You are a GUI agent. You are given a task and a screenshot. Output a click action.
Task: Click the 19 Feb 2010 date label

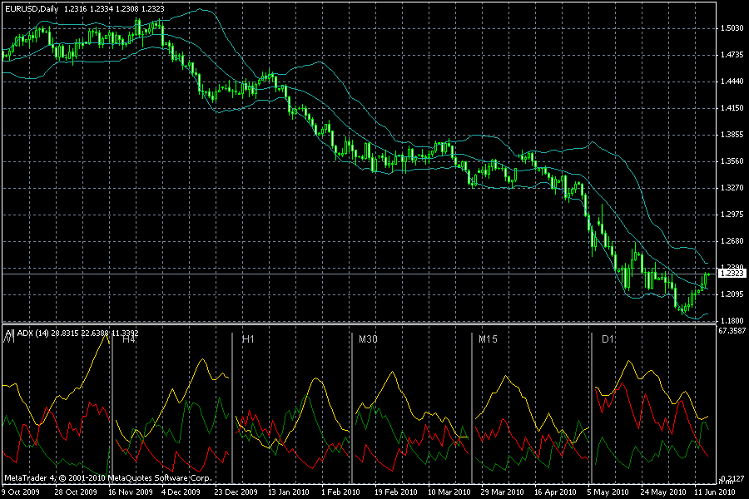point(395,492)
